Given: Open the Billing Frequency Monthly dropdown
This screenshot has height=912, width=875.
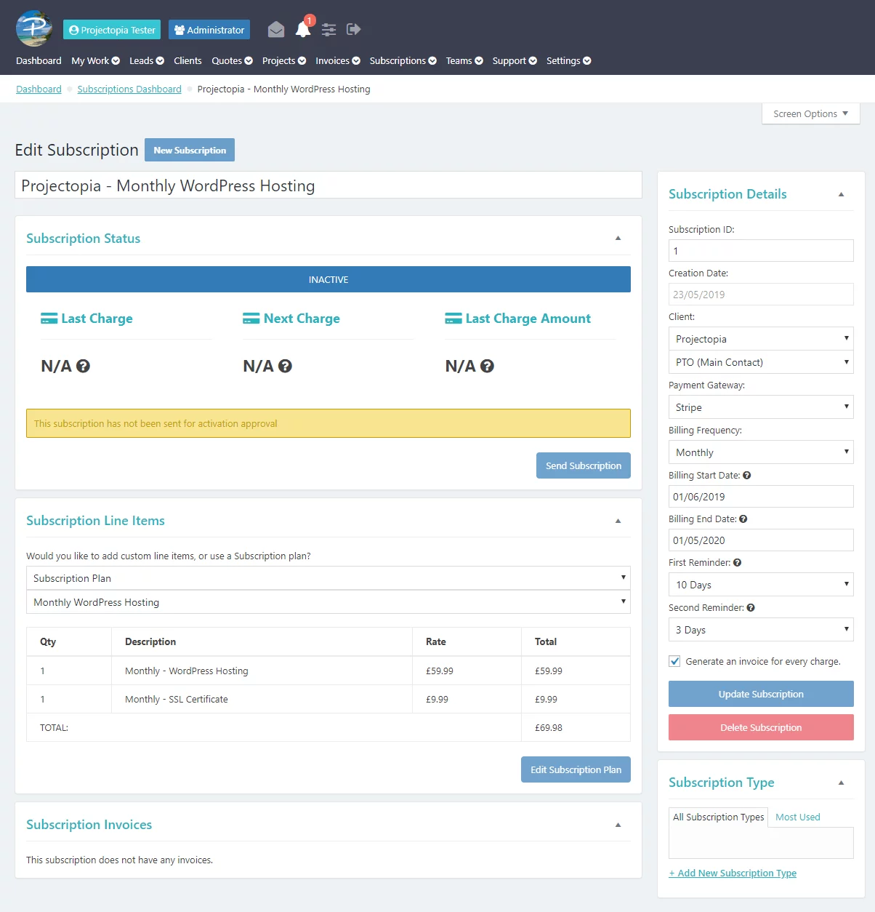Looking at the screenshot, I should point(760,452).
